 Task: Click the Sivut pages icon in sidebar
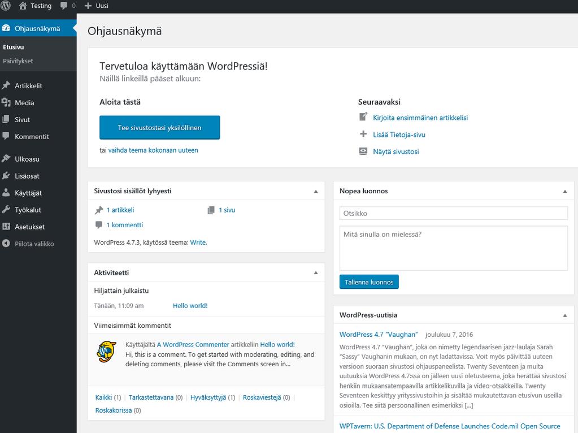pos(6,119)
